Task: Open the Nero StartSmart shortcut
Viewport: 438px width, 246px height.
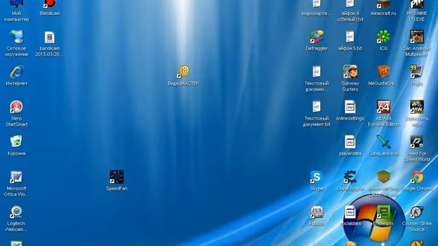Action: (x=16, y=107)
